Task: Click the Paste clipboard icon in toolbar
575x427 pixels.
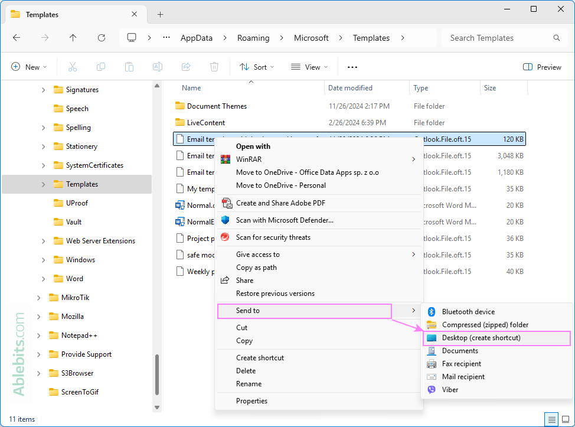Action: [129, 67]
